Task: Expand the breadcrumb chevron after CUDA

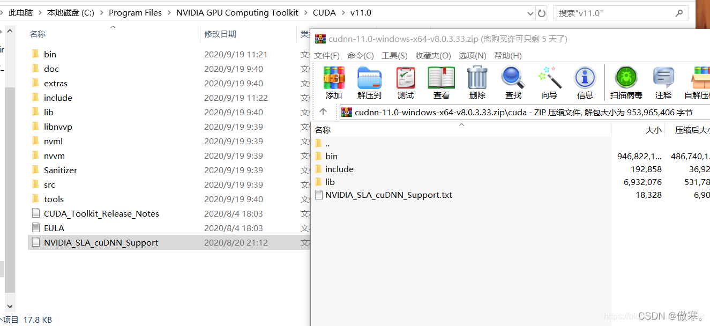Action: pos(343,13)
